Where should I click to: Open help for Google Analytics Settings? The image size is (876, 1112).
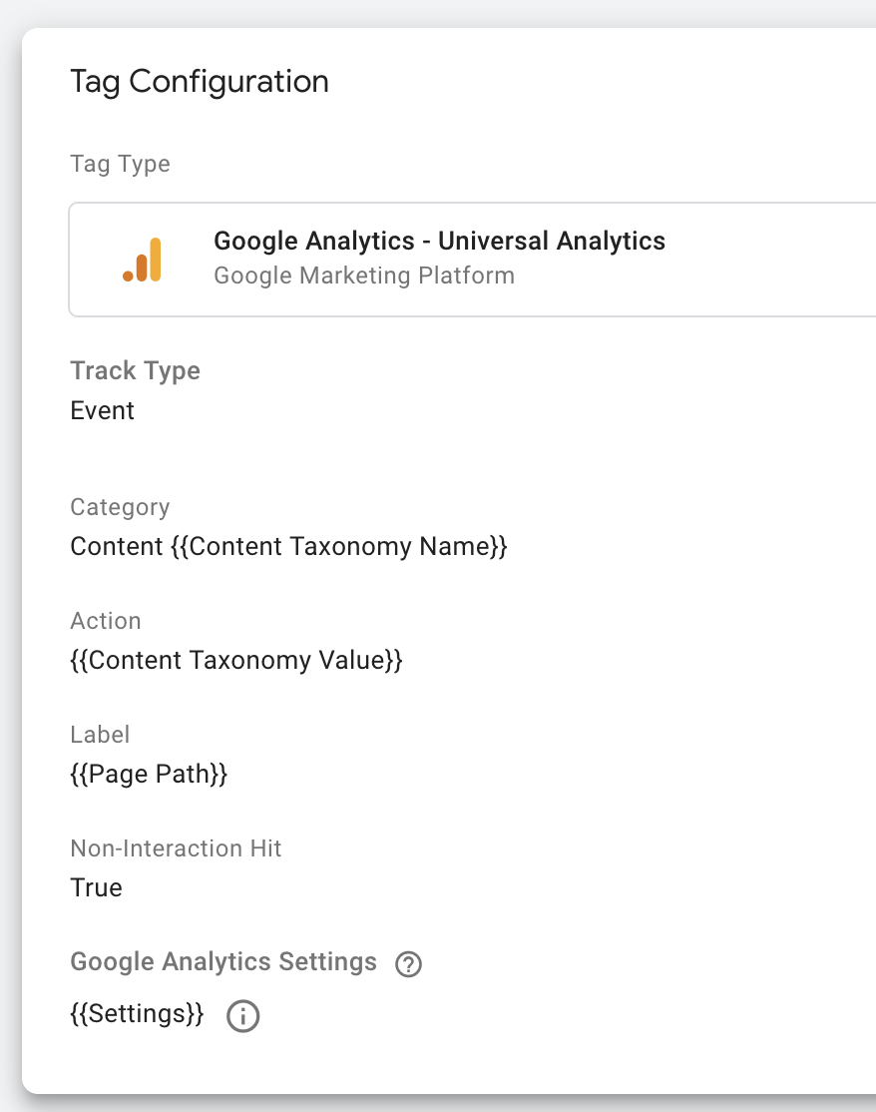(x=408, y=964)
